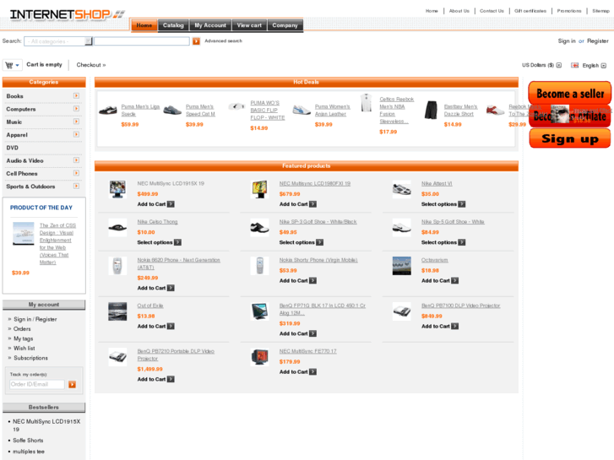Open the Wish list link

coord(24,349)
